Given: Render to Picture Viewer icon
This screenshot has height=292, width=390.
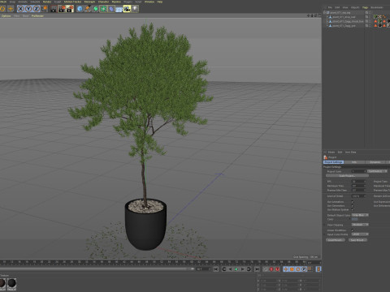Looking at the screenshot, I should click(62, 9).
